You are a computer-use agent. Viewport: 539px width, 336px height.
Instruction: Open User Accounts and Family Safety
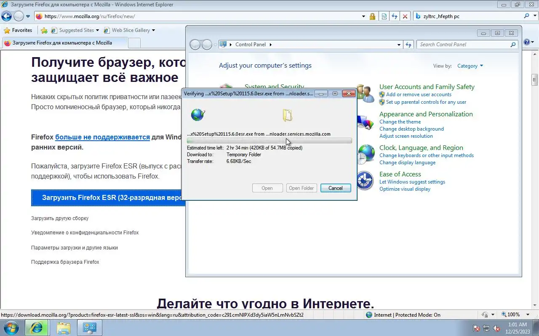point(427,87)
